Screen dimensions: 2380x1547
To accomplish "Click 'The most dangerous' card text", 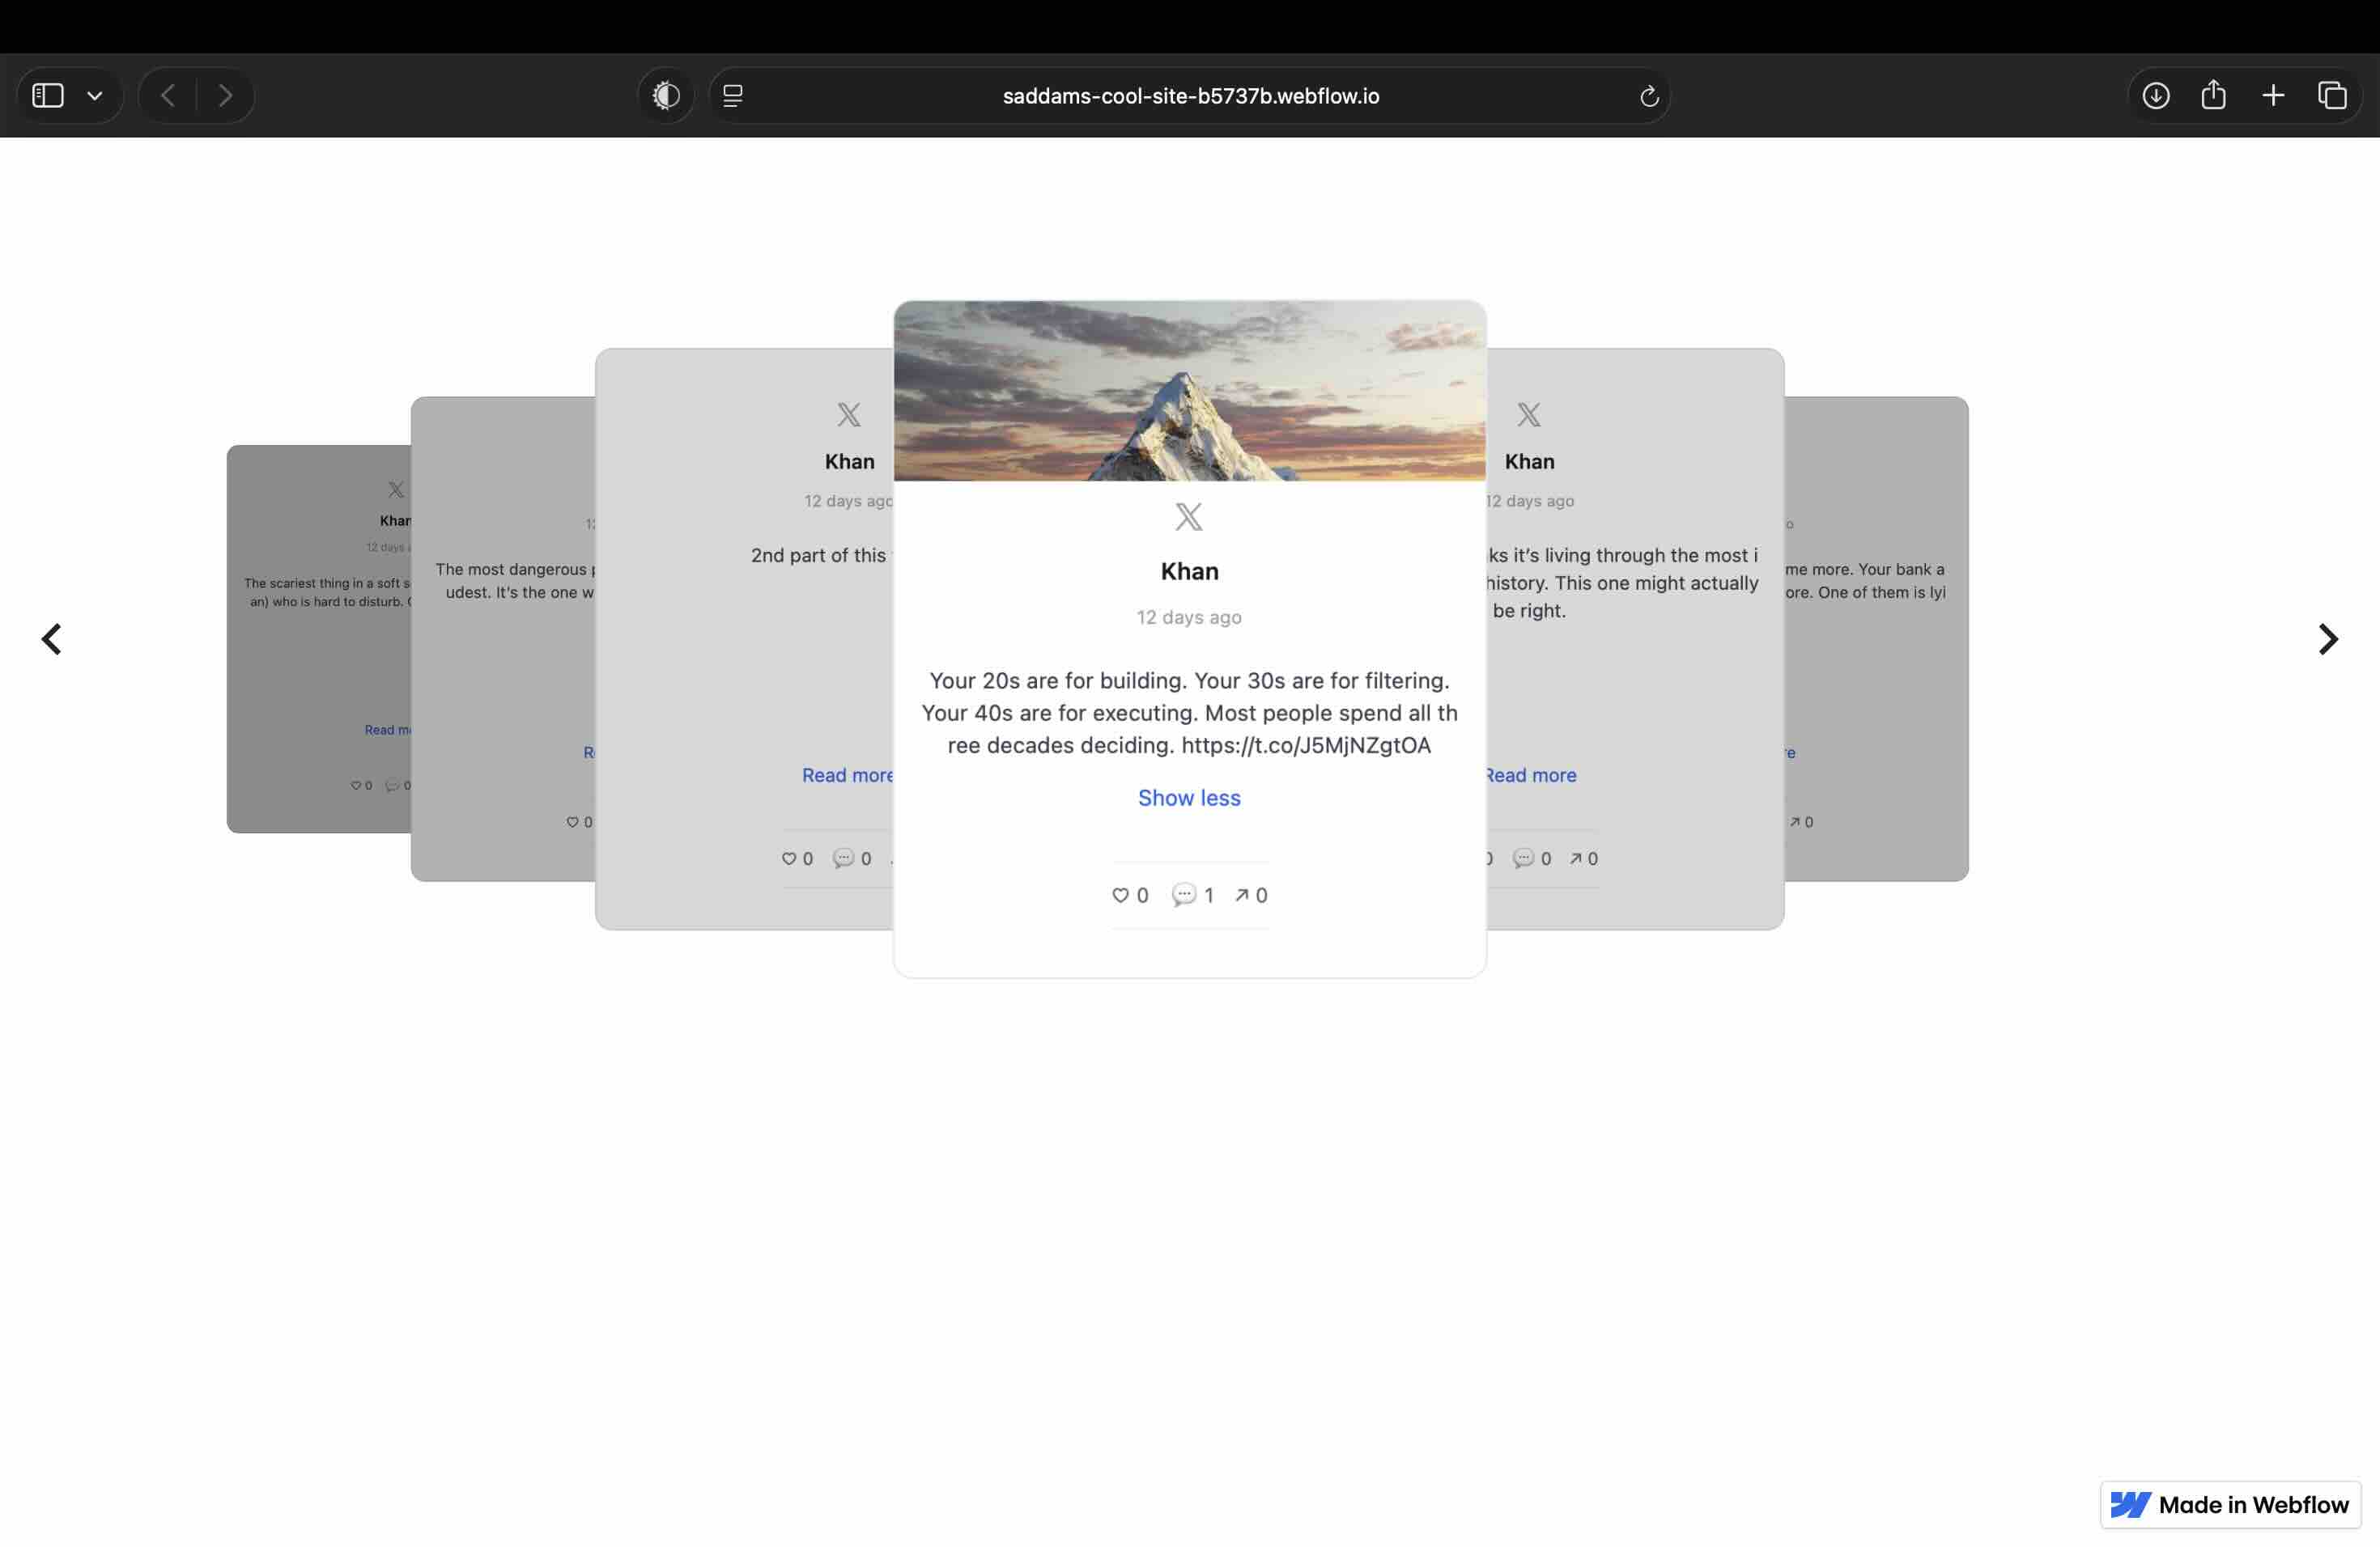I will coord(515,581).
